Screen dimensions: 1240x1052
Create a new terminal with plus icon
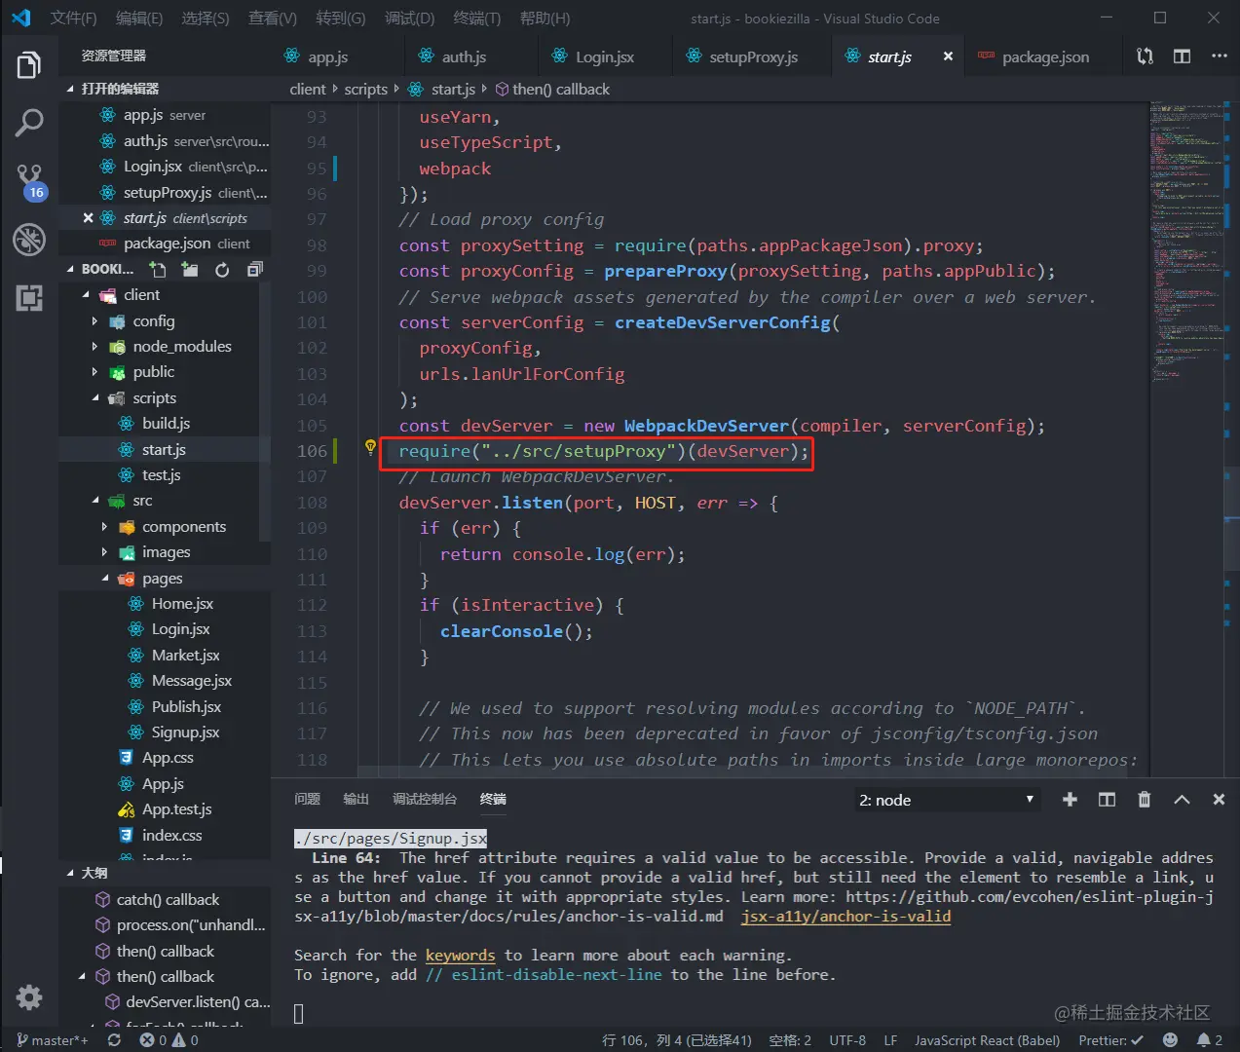(1070, 800)
